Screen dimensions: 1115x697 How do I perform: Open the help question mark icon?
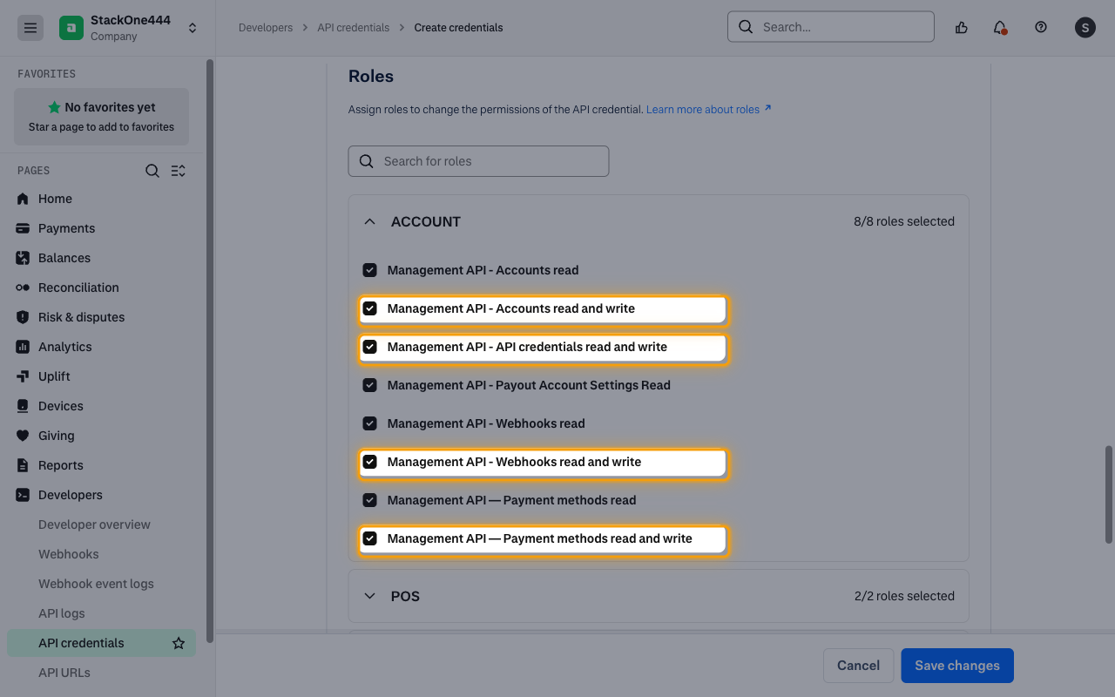tap(1041, 27)
